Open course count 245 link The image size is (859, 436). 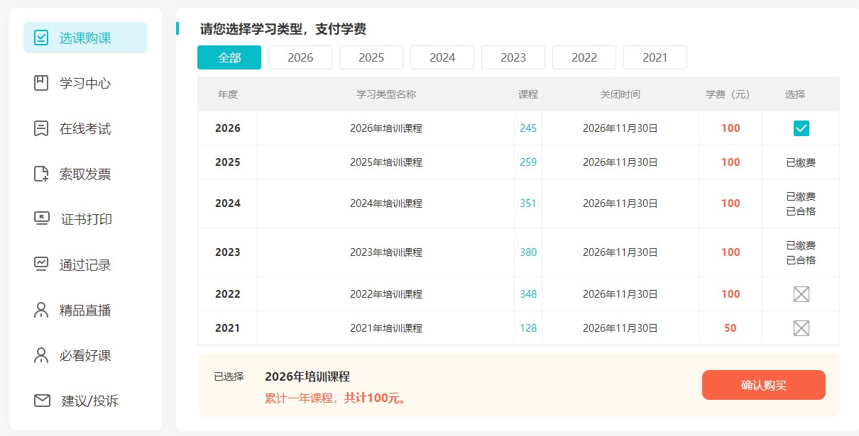click(x=528, y=128)
